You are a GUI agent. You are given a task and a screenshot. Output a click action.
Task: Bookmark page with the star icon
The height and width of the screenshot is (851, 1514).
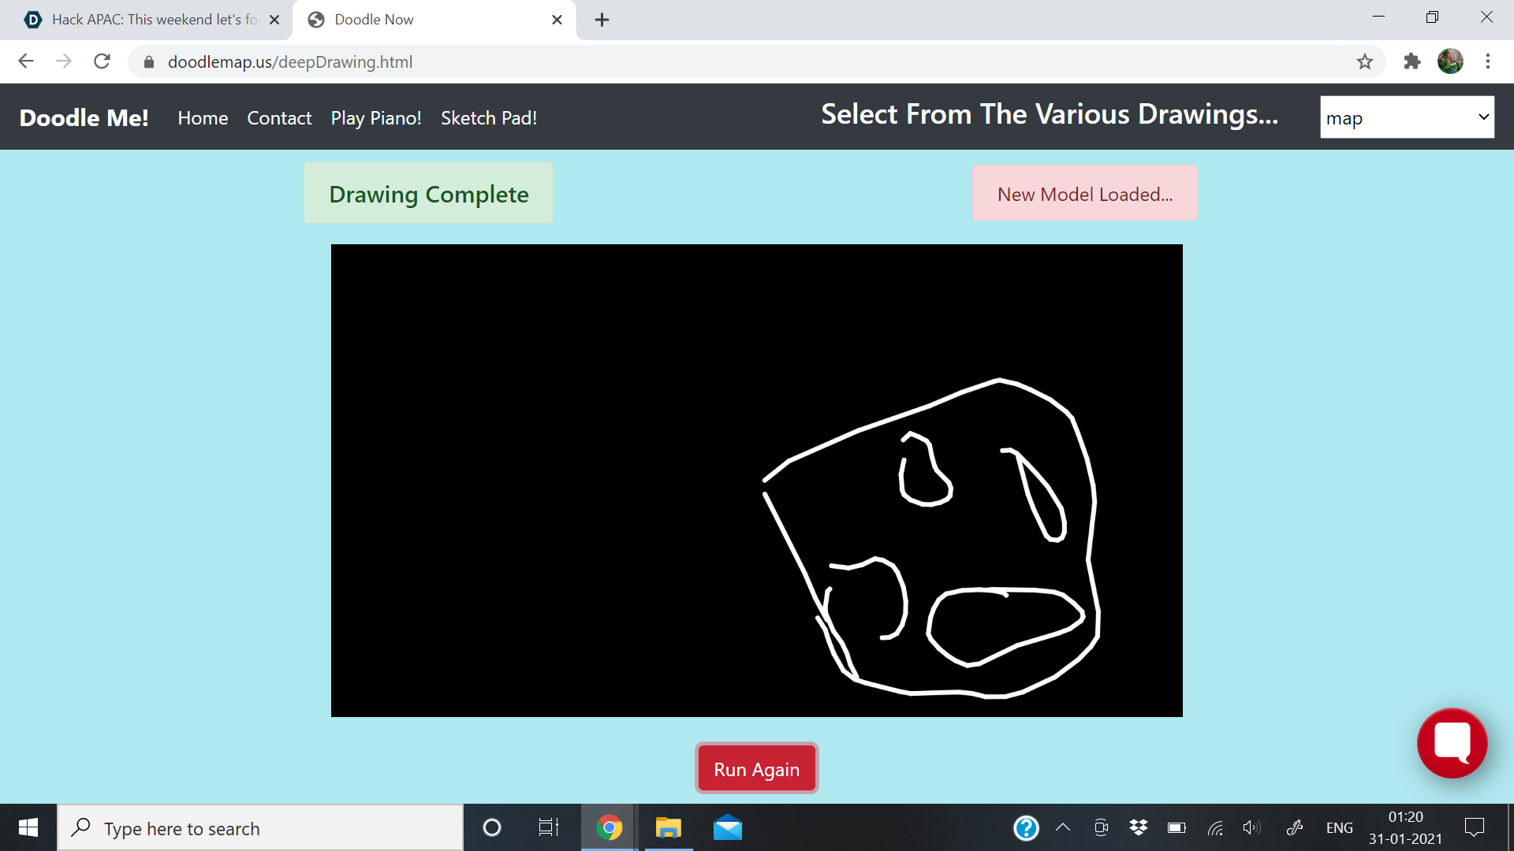[x=1365, y=61]
